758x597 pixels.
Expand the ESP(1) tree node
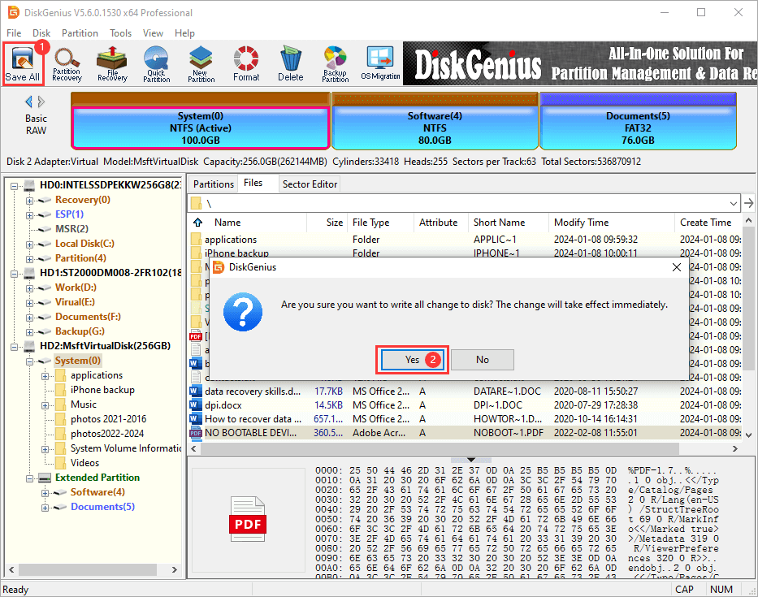[x=29, y=215]
